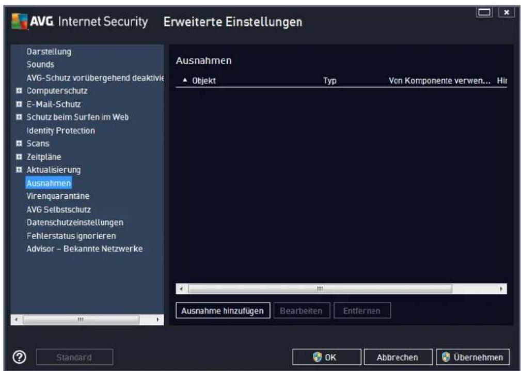Click the greyed-out Entfernen button
Screen dimensions: 521x371
point(362,311)
